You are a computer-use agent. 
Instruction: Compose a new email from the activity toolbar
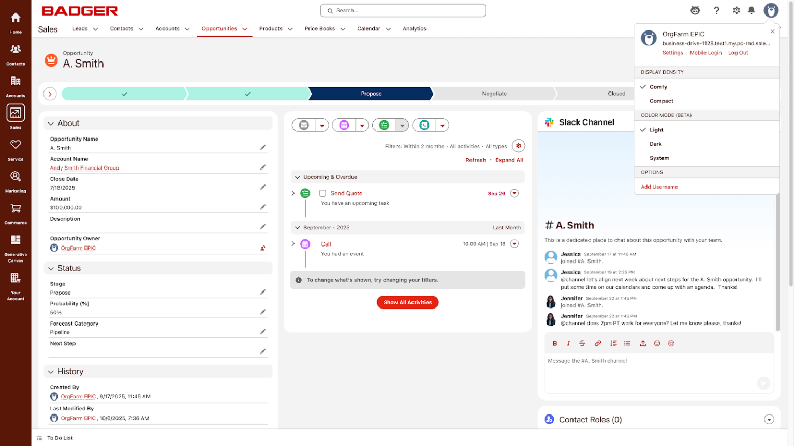click(304, 125)
